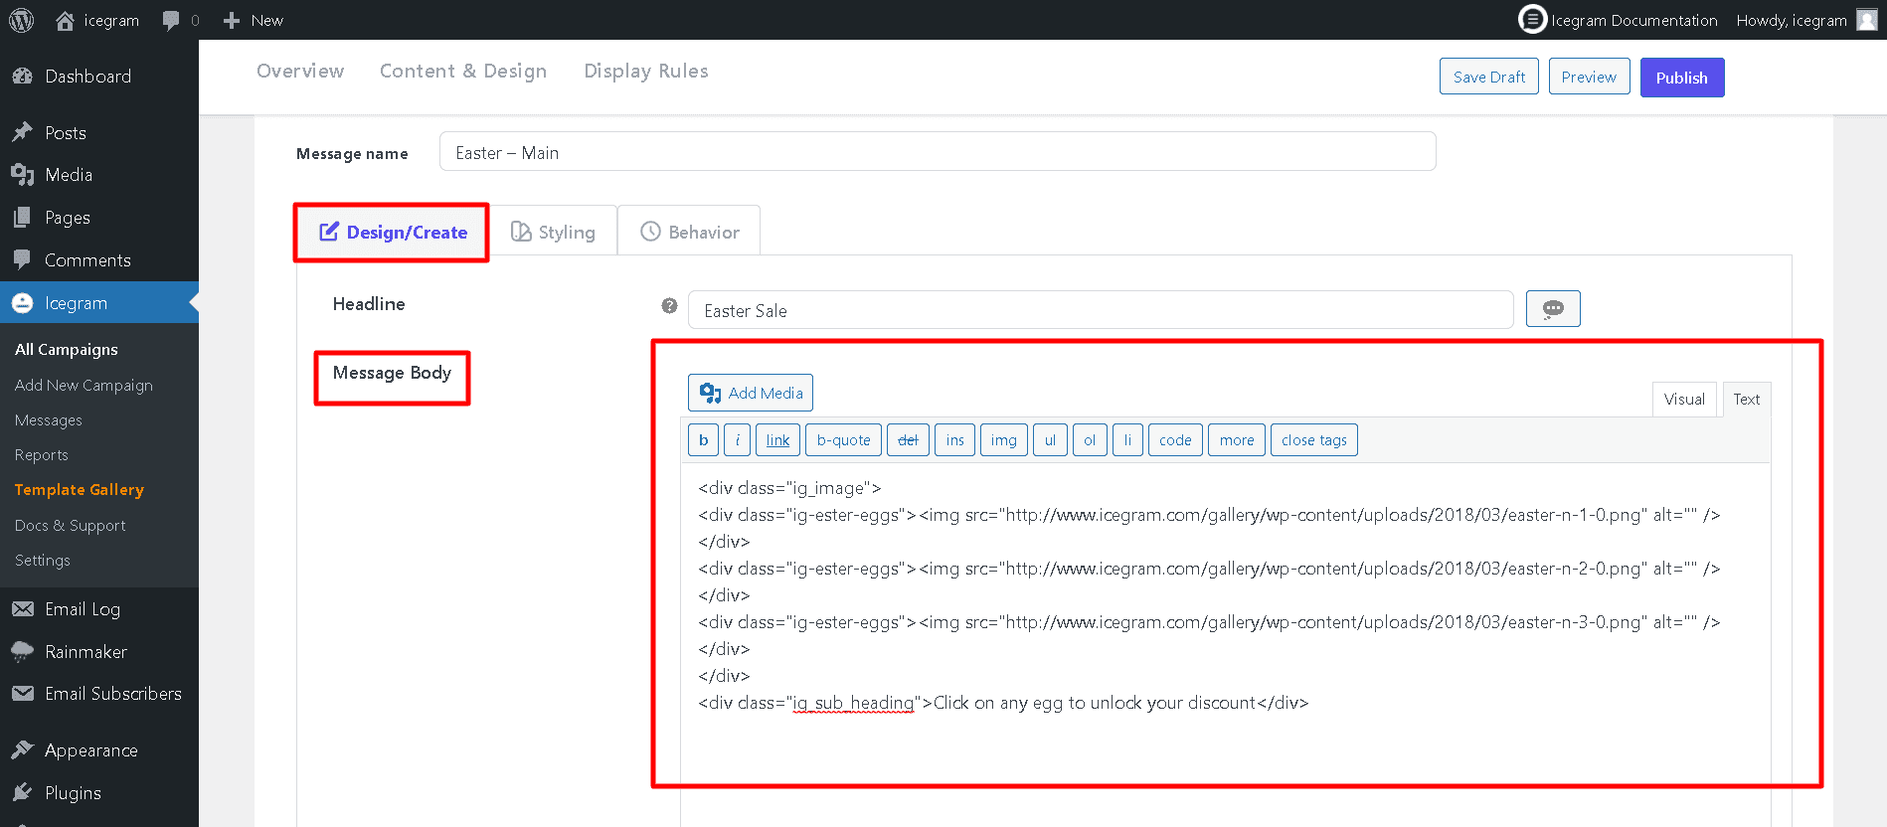1887x827 pixels.
Task: Click the home icon next to icegram
Action: click(65, 20)
